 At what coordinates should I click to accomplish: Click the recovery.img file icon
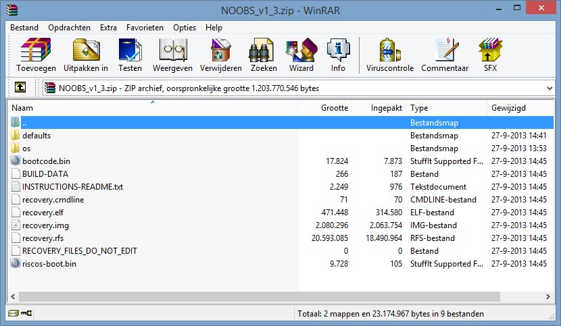[15, 225]
